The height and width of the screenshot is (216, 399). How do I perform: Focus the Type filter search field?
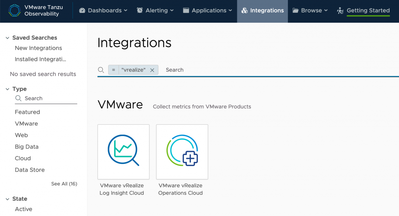point(46,99)
